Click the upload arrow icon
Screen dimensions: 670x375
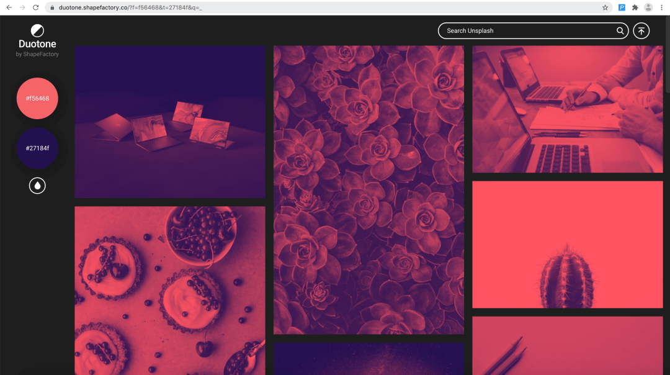tap(641, 31)
